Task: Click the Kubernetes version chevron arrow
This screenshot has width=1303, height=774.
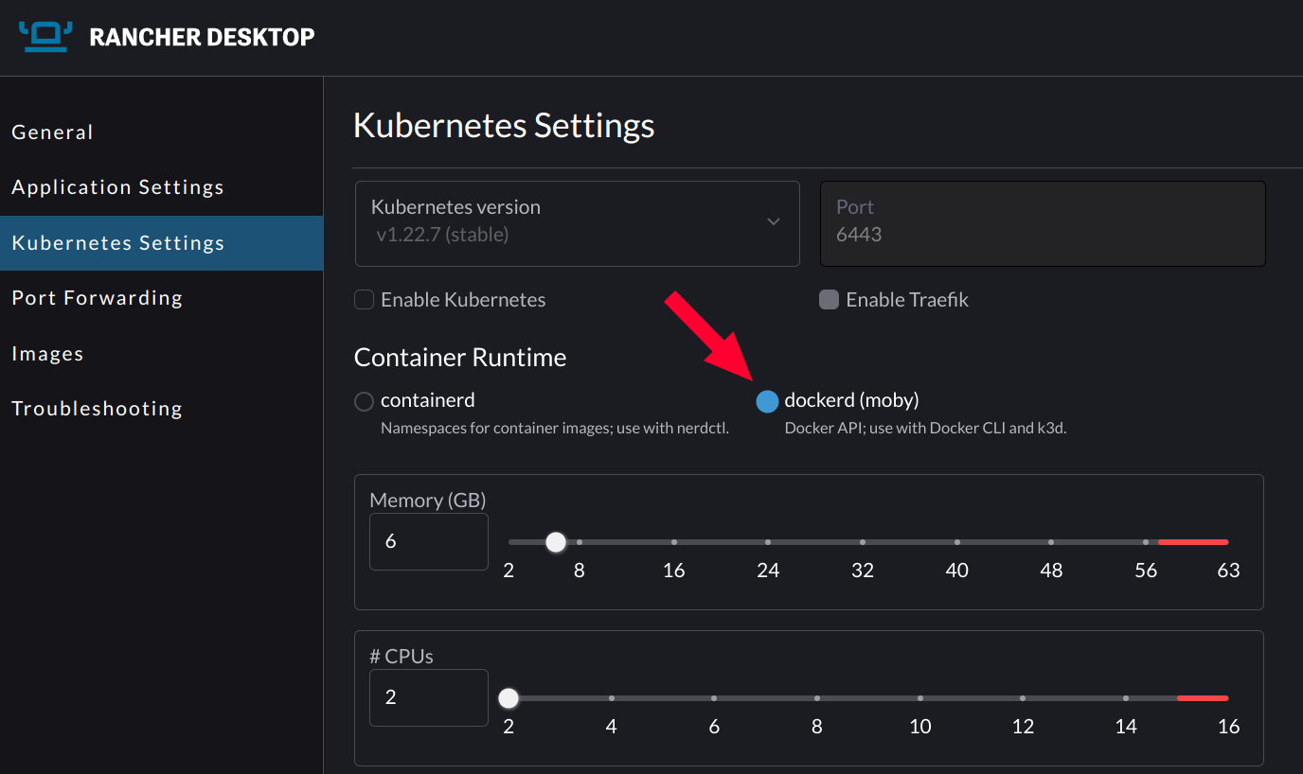Action: click(x=774, y=221)
